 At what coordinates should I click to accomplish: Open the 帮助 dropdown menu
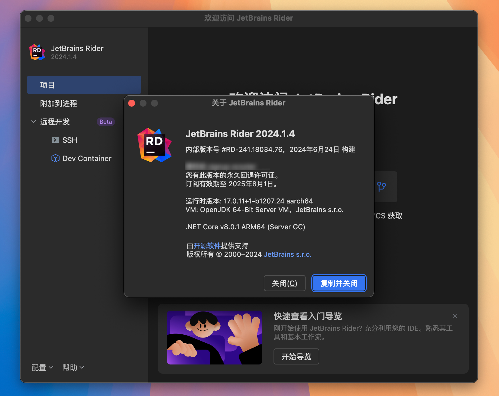click(x=73, y=367)
